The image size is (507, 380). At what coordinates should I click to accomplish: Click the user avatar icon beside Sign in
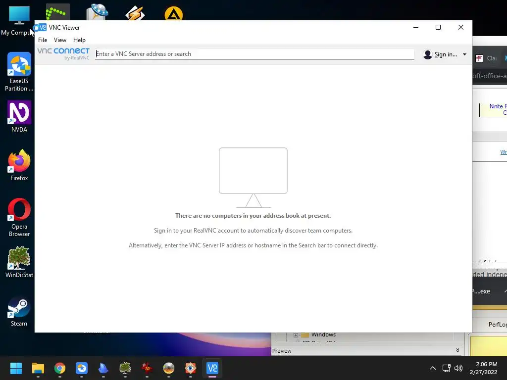click(x=427, y=54)
